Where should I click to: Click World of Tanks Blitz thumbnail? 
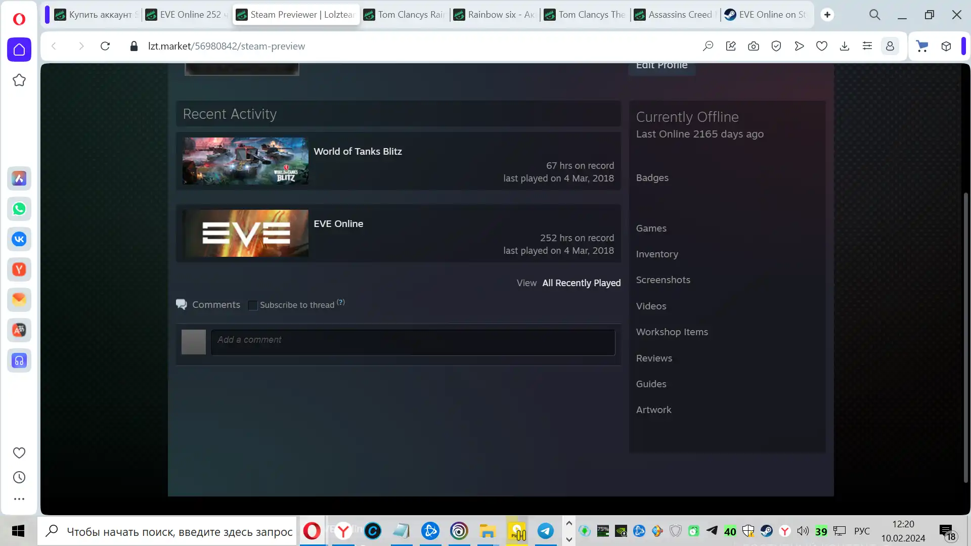tap(246, 161)
